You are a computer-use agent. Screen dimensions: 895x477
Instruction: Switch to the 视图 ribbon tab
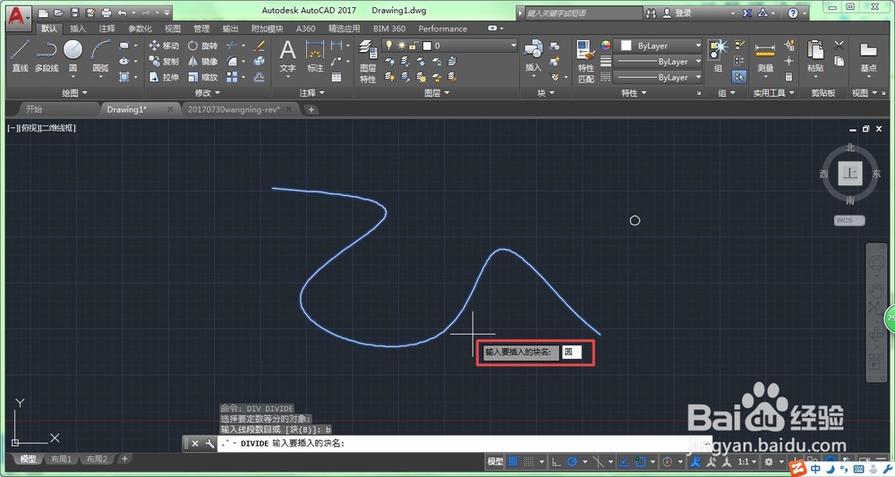(x=173, y=29)
